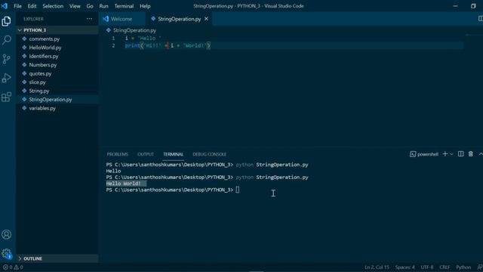
Task: Switch to the OUTPUT panel tab
Action: coord(146,154)
